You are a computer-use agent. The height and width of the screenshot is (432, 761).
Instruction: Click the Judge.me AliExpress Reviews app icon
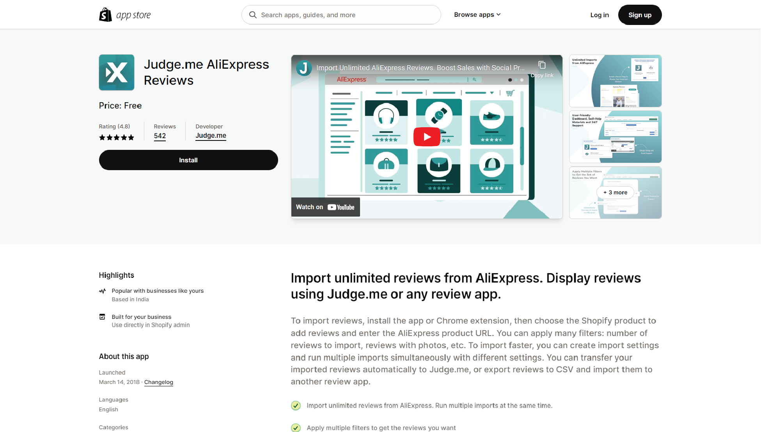[117, 73]
